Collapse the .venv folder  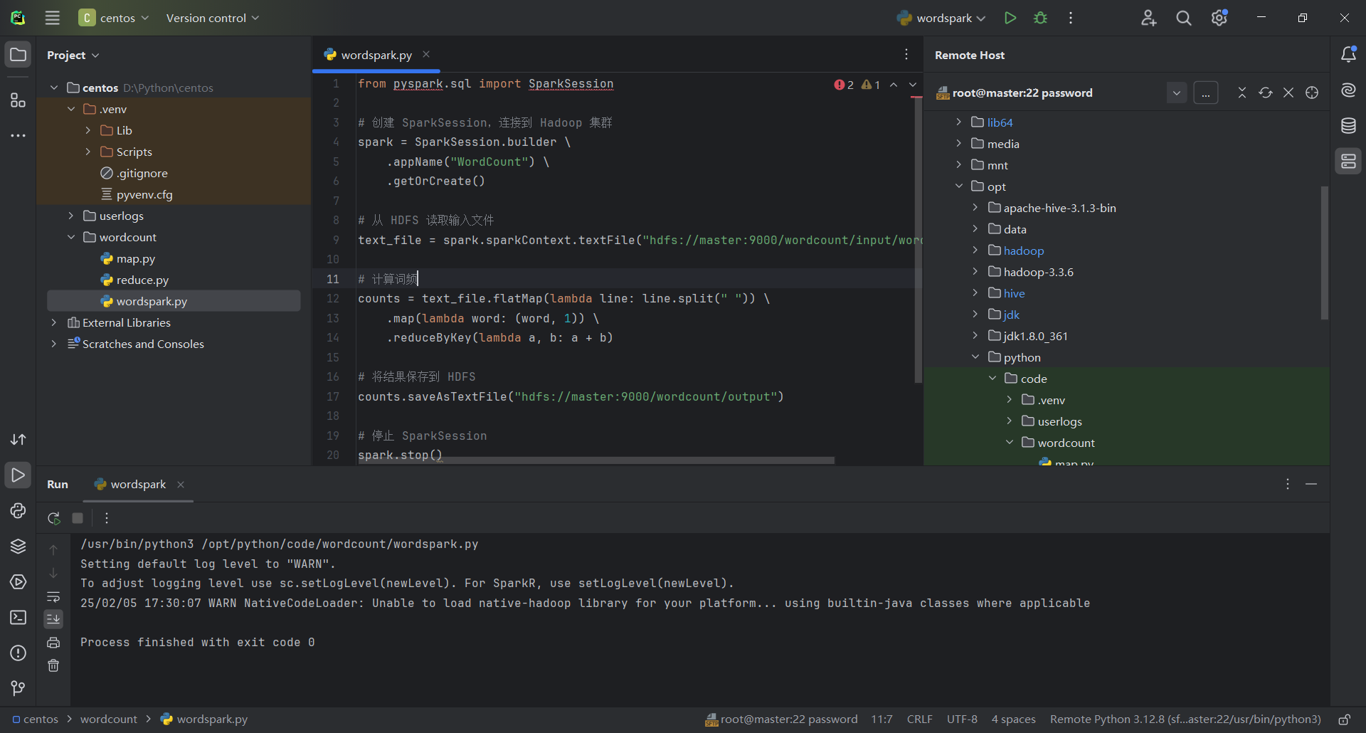71,109
